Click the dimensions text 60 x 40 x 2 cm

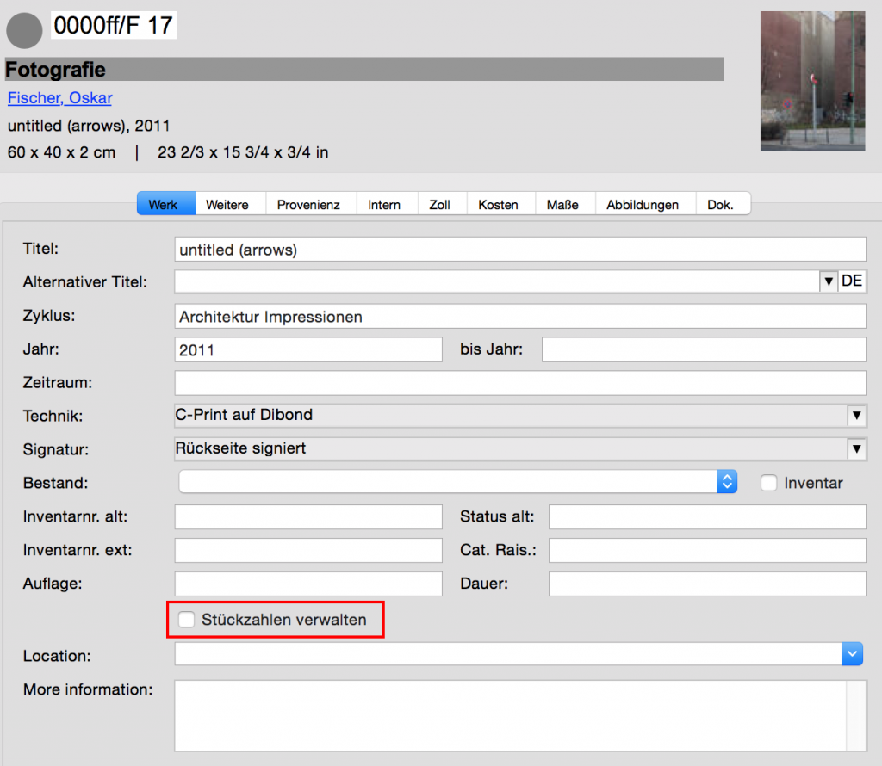(61, 152)
